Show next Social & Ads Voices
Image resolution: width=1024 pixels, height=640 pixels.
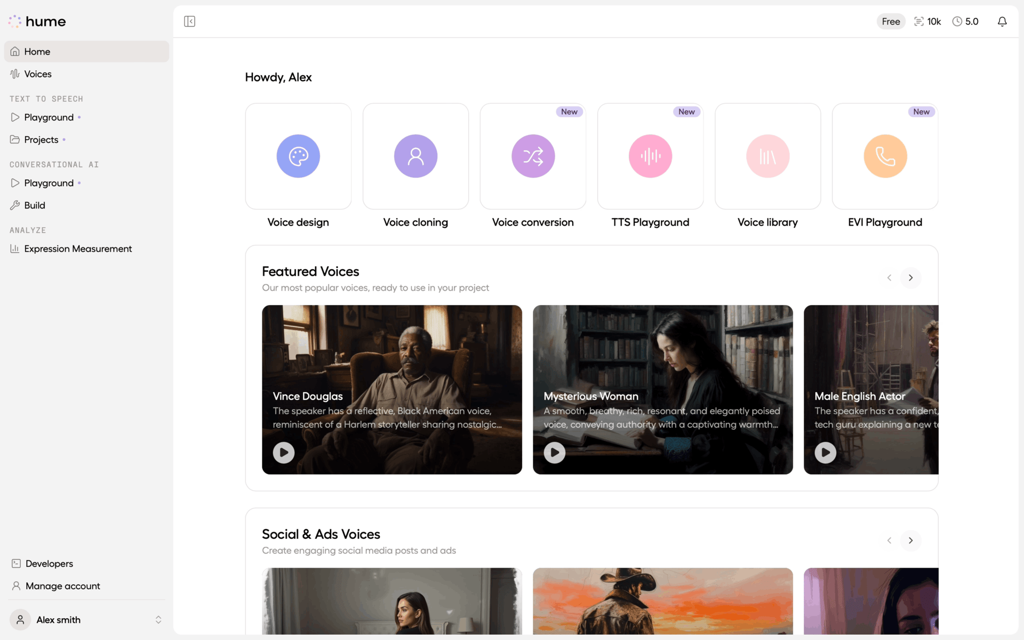pyautogui.click(x=910, y=540)
